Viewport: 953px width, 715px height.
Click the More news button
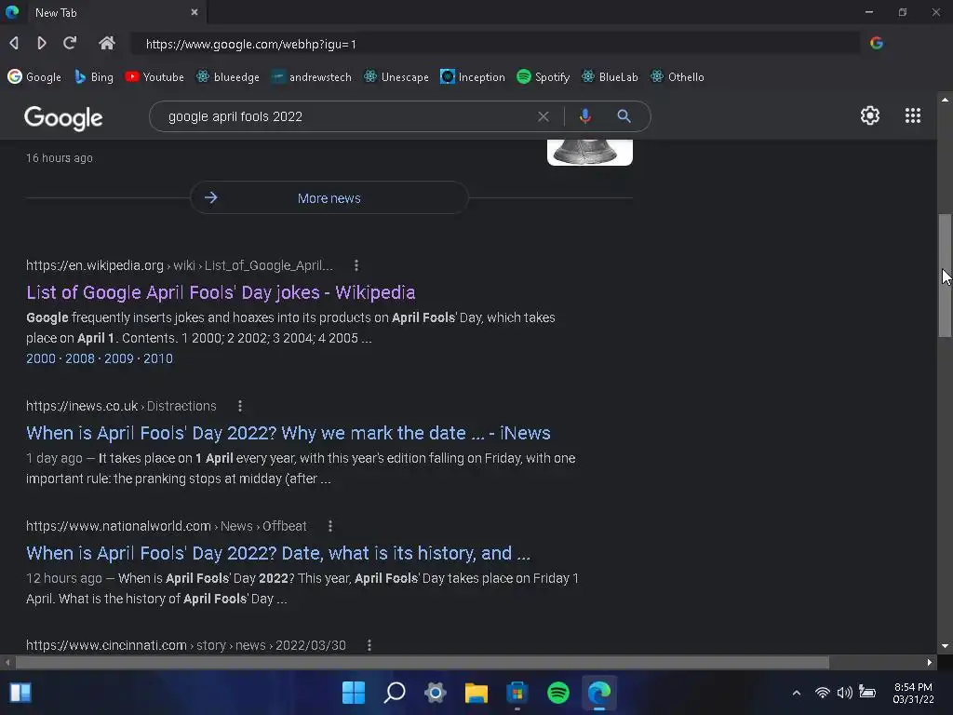pyautogui.click(x=329, y=197)
